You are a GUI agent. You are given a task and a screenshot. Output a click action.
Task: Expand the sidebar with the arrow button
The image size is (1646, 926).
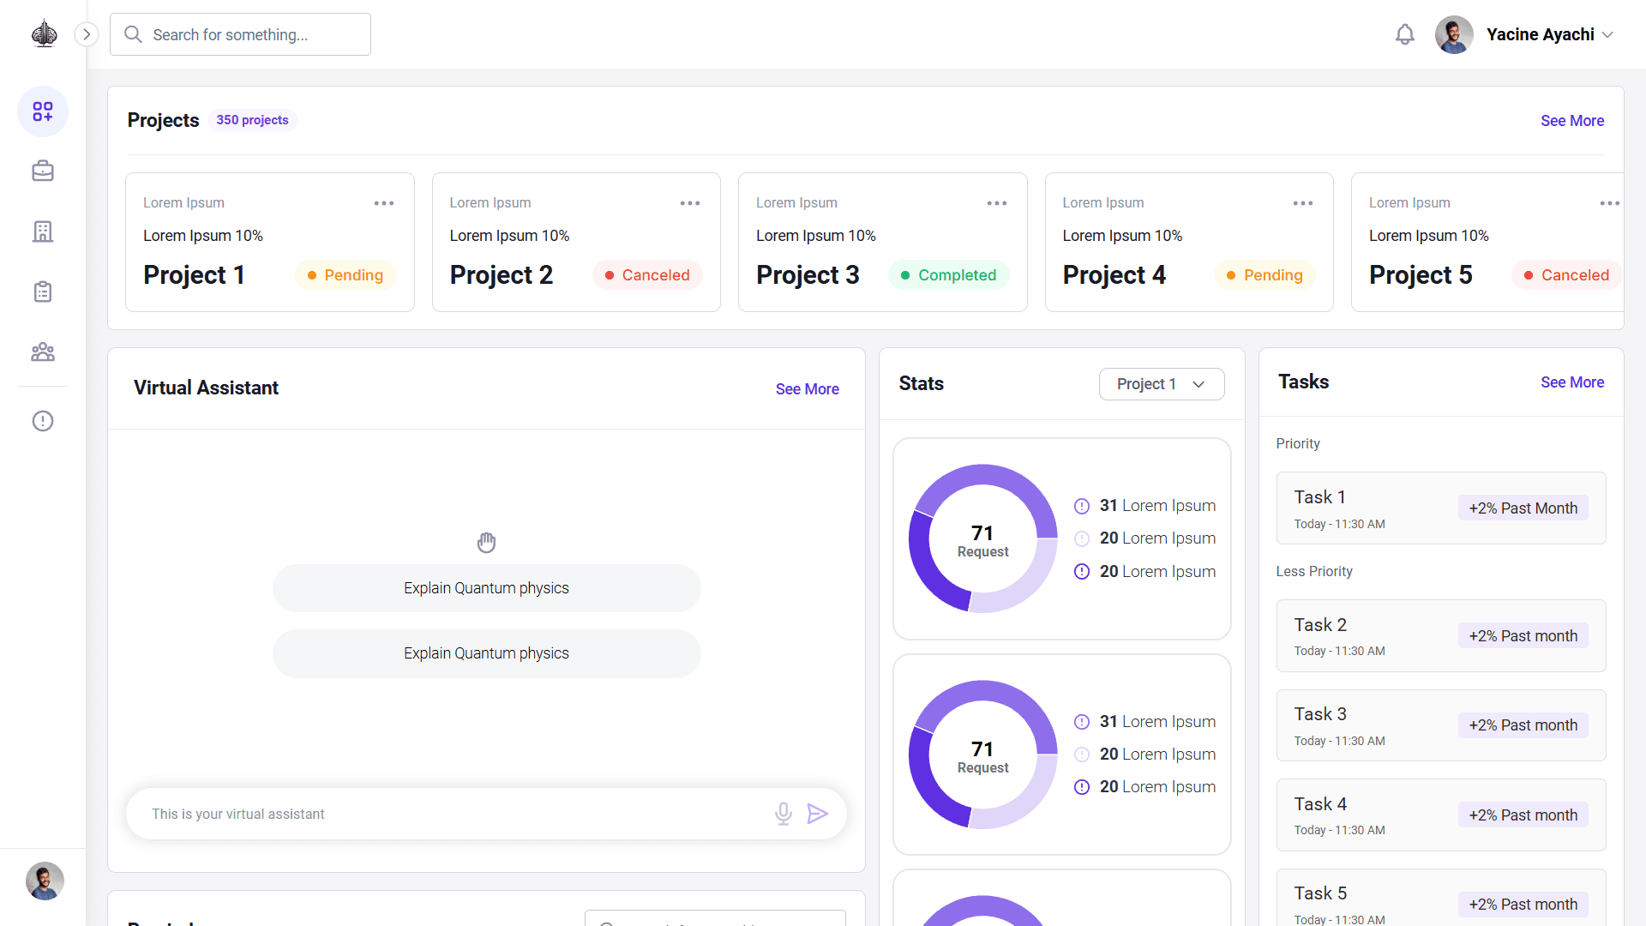point(87,34)
